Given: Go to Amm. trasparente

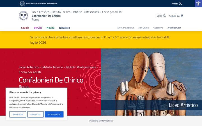Looking at the screenshot, I should tap(125, 28).
